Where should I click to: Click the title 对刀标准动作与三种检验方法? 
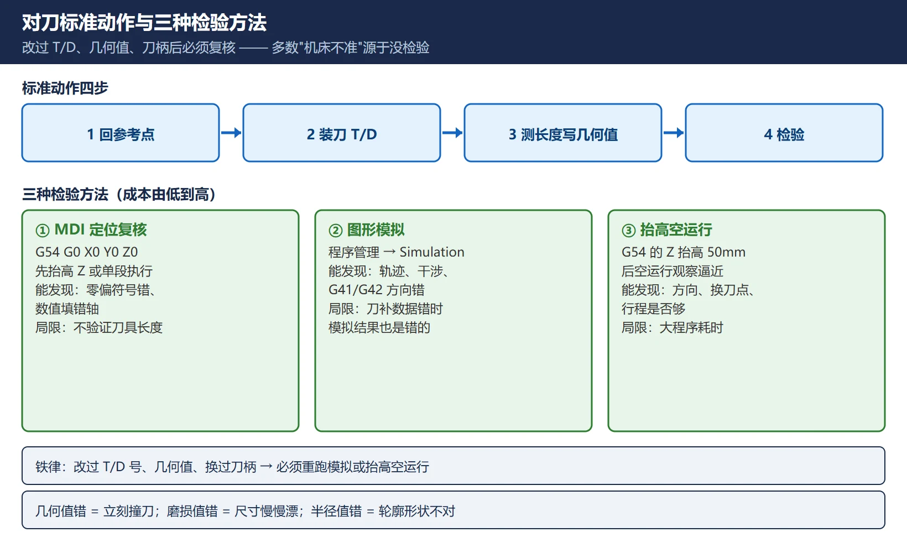(144, 23)
